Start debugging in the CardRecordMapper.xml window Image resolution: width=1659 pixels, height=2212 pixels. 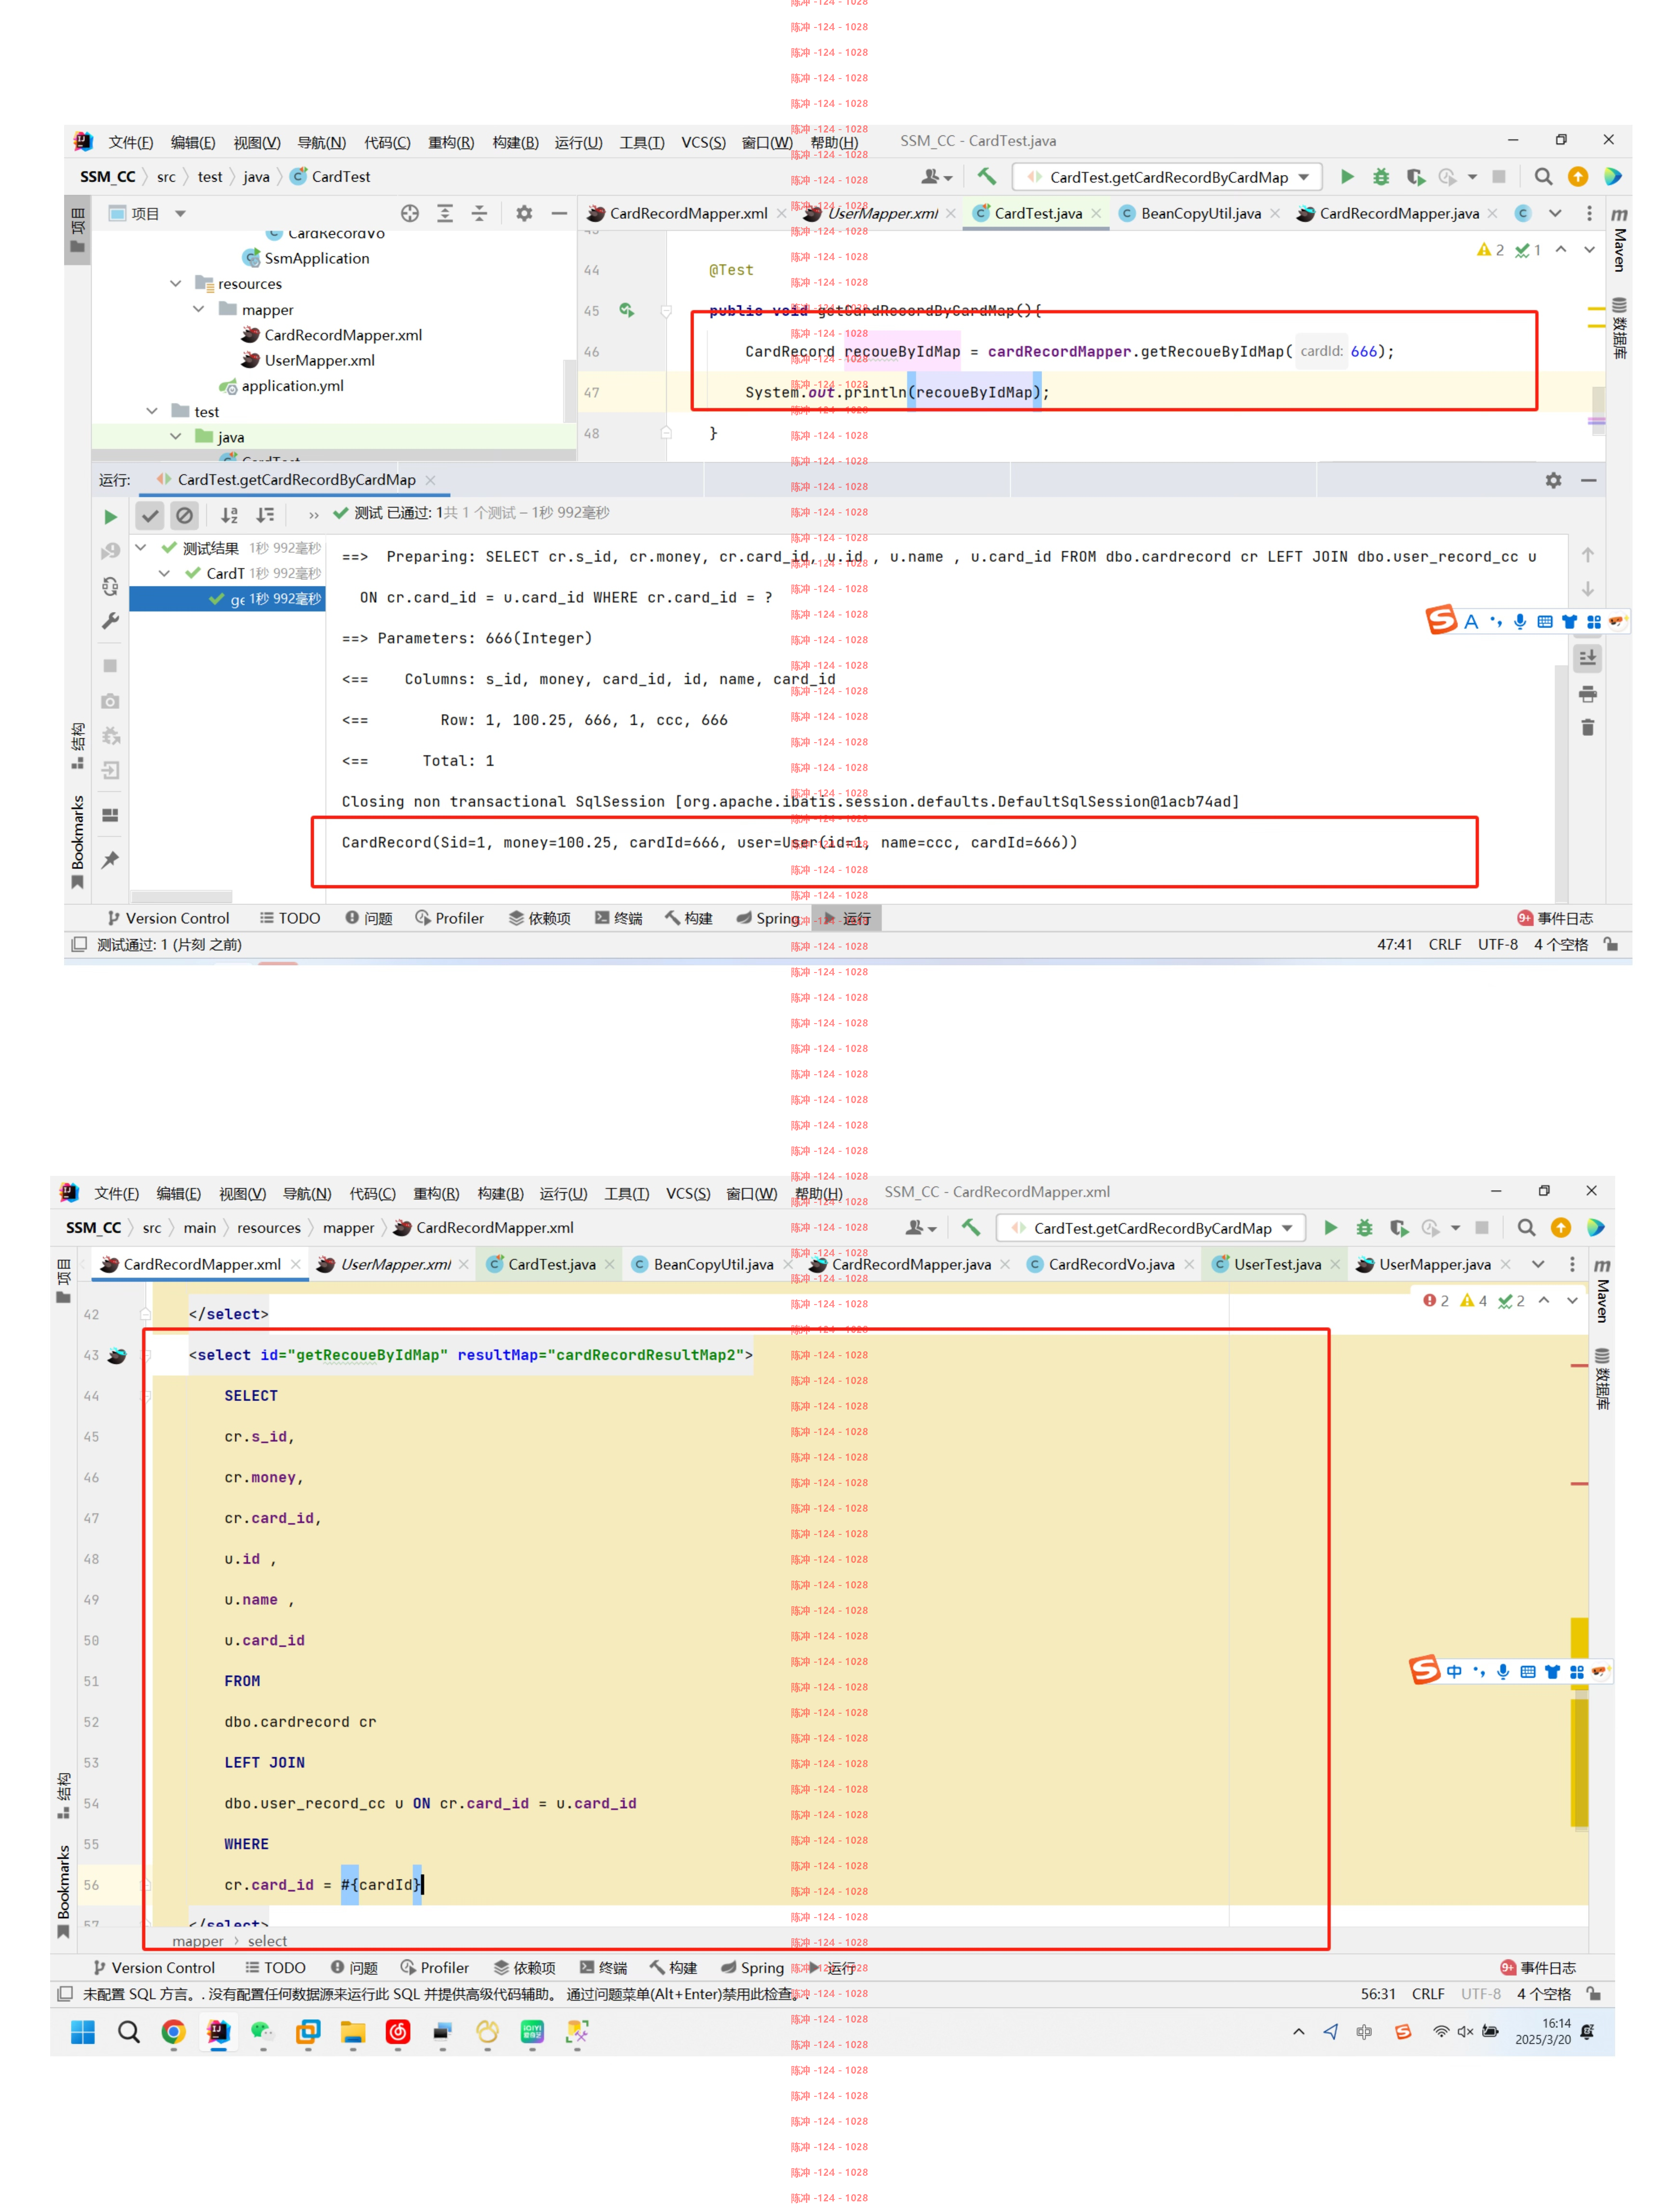[1364, 1227]
